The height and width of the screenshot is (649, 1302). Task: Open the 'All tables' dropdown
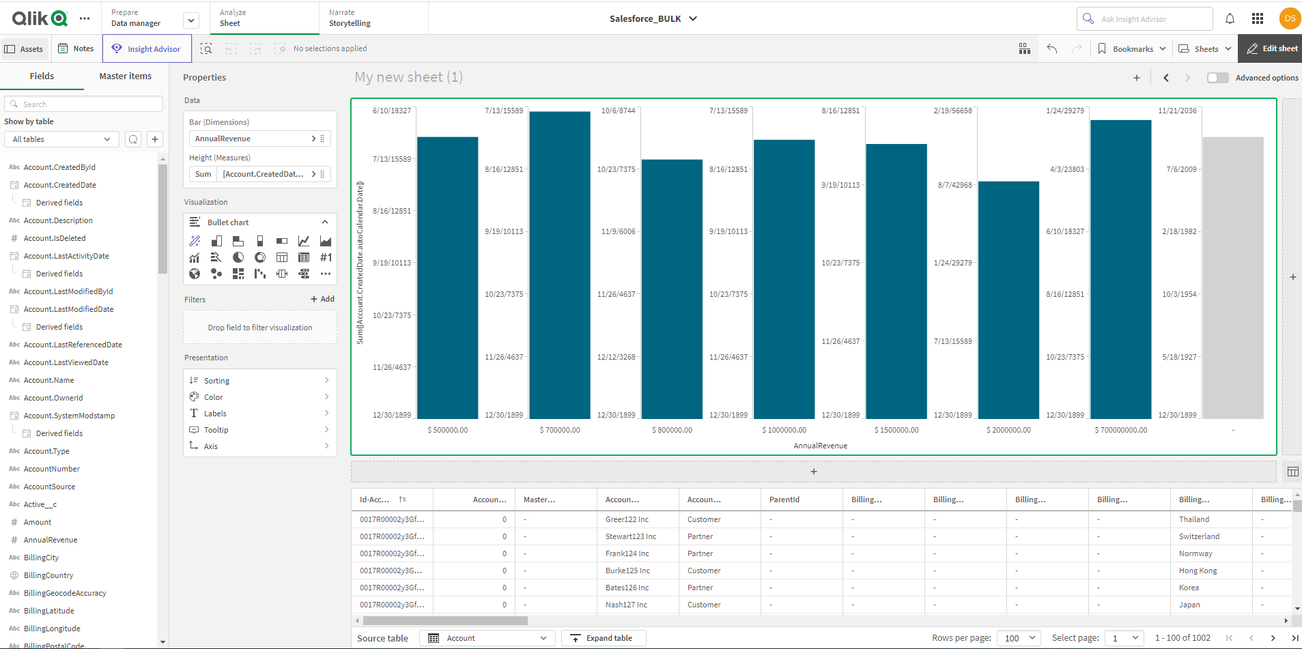(x=61, y=139)
